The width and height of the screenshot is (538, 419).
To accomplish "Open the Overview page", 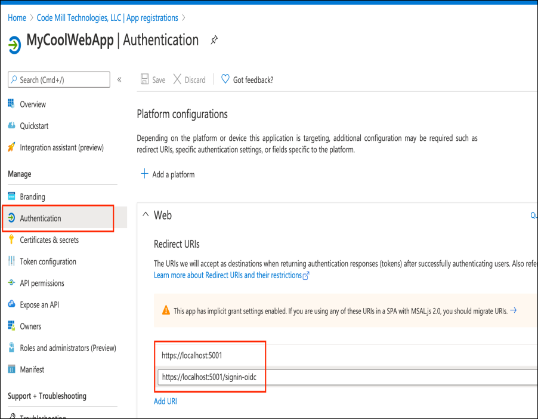I will coord(33,104).
